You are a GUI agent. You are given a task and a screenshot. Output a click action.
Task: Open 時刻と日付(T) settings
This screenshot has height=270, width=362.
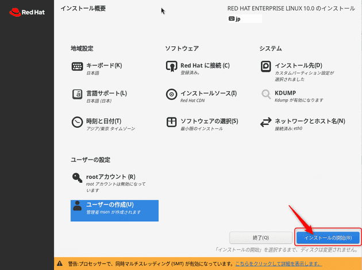coord(103,121)
